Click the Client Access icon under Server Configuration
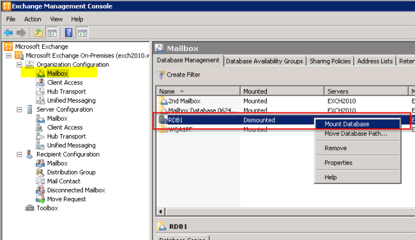Viewport: 415px width, 240px height. pyautogui.click(x=40, y=128)
